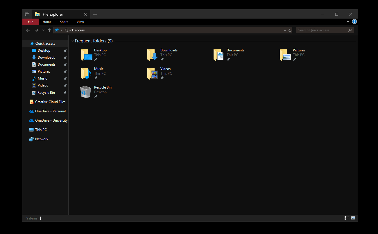The width and height of the screenshot is (378, 234).
Task: Unpin Desktop from Quick access
Action: pyautogui.click(x=65, y=50)
